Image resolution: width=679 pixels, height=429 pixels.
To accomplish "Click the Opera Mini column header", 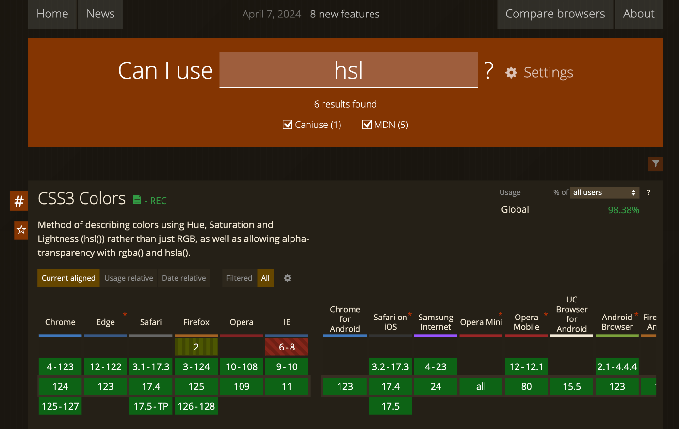I will pyautogui.click(x=481, y=322).
